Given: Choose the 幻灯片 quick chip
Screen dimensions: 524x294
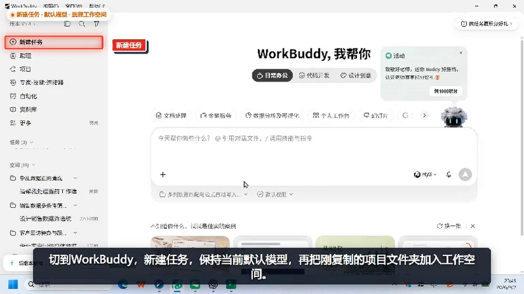Looking at the screenshot, I should point(375,116).
